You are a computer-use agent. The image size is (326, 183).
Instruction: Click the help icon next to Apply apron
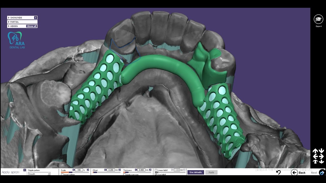25,170
